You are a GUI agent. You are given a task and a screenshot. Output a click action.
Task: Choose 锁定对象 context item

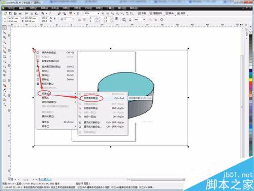click(57, 84)
